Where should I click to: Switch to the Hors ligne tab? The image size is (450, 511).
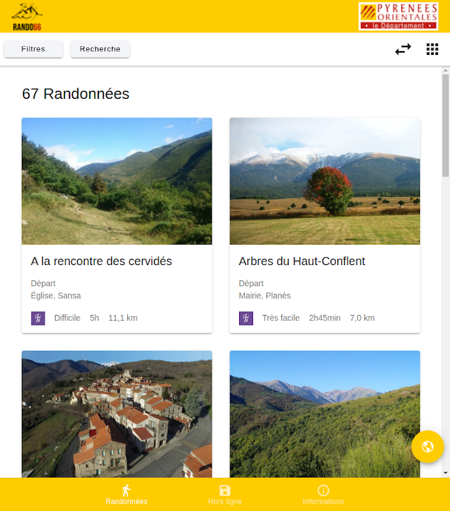click(225, 494)
